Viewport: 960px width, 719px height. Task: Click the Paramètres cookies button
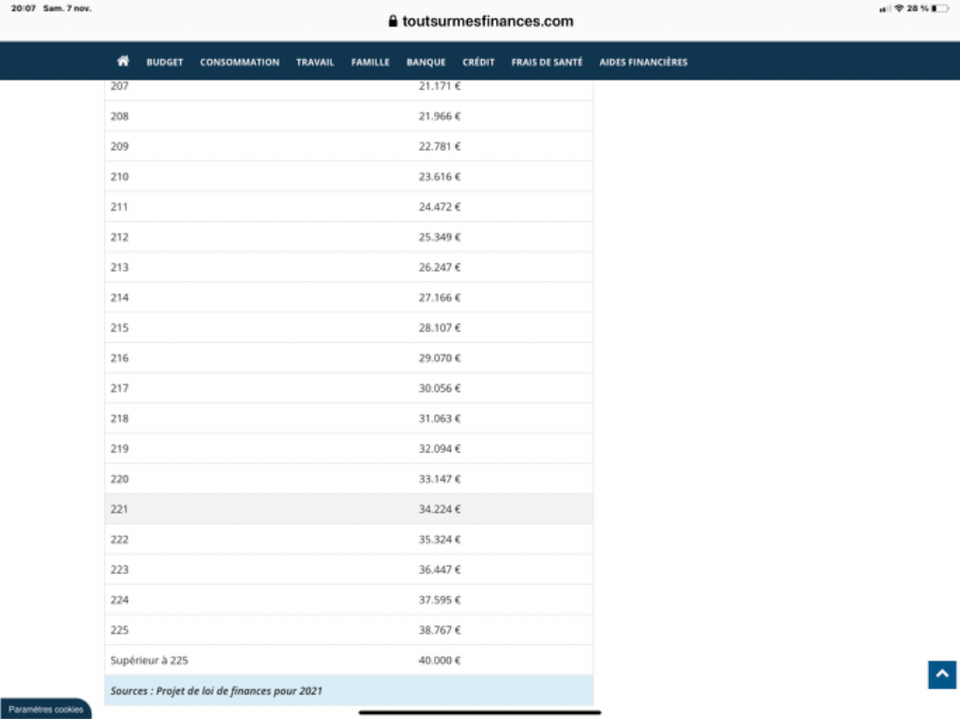(x=46, y=710)
